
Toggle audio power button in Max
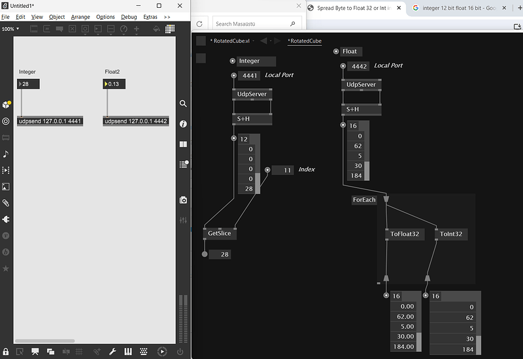tap(180, 351)
